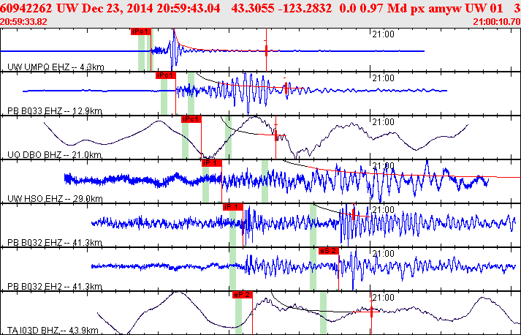Click the 21:00 time label on DBO trace

383,121
